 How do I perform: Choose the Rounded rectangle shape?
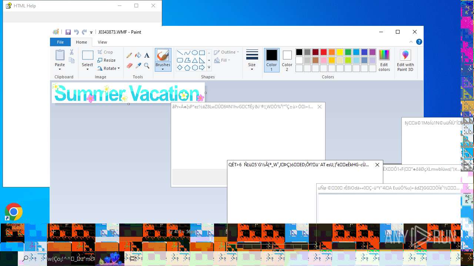point(180,60)
